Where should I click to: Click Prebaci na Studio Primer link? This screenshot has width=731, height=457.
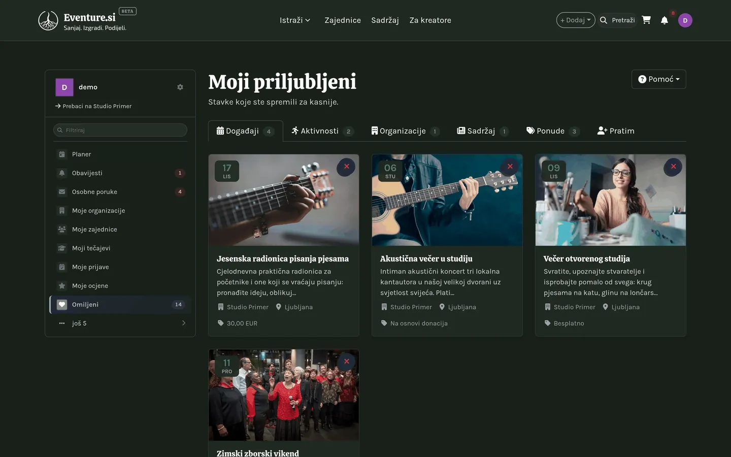pyautogui.click(x=93, y=106)
